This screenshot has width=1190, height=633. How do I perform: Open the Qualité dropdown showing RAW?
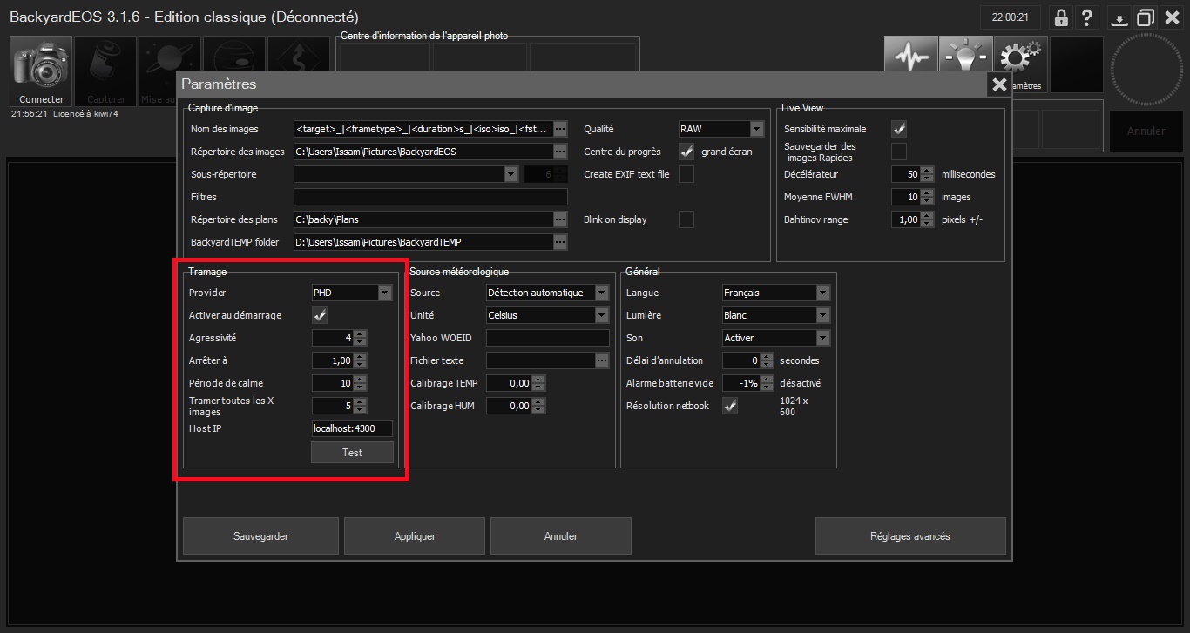pyautogui.click(x=756, y=129)
